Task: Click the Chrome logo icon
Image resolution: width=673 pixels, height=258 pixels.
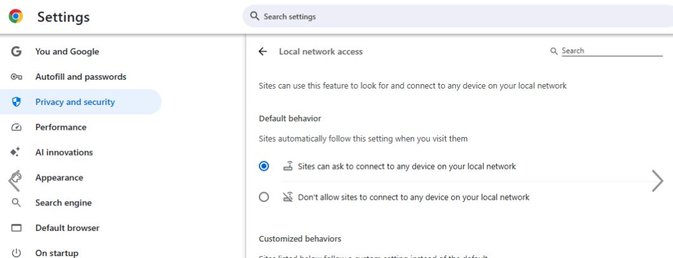Action: coord(16,16)
